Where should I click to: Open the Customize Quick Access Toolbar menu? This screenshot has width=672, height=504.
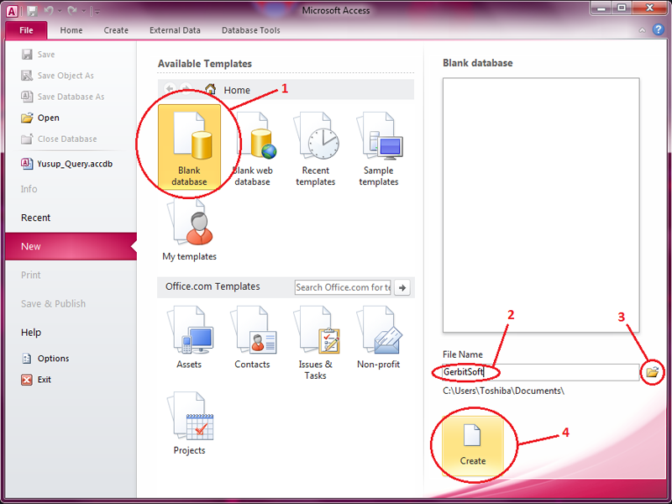[97, 11]
